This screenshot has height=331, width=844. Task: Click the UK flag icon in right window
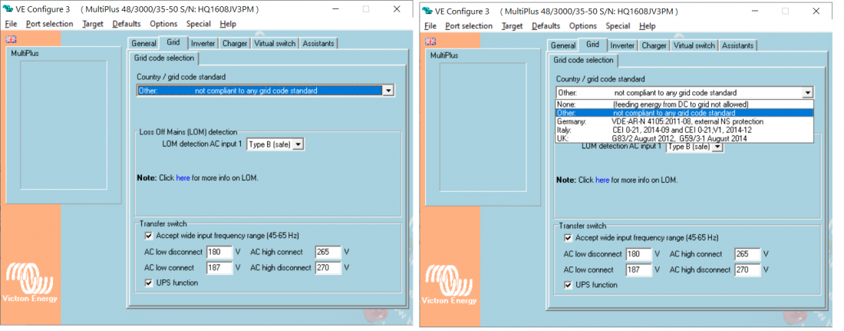click(x=430, y=41)
